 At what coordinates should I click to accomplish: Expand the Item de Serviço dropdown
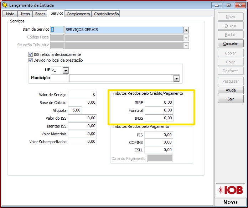point(186,30)
